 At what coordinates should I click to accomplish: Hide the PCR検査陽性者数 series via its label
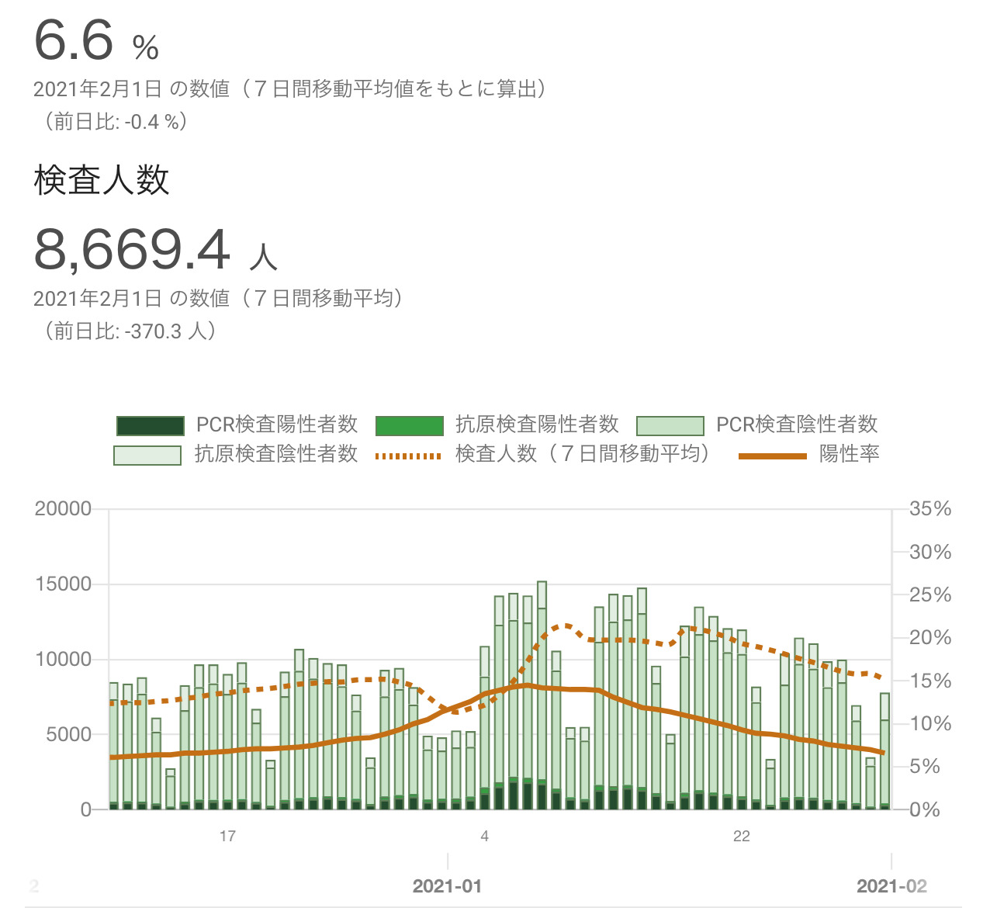click(x=276, y=425)
